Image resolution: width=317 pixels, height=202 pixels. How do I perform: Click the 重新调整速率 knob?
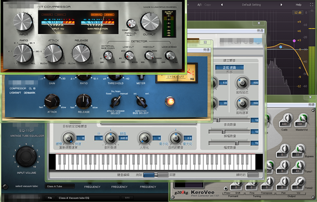pyautogui.click(x=68, y=138)
